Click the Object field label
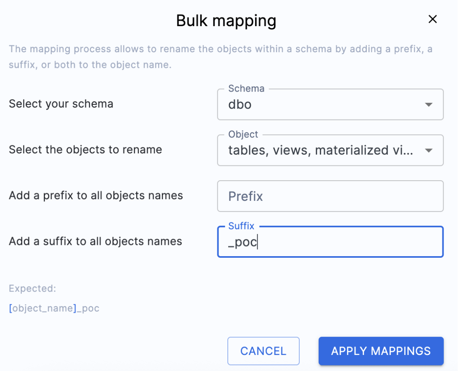 click(x=243, y=135)
